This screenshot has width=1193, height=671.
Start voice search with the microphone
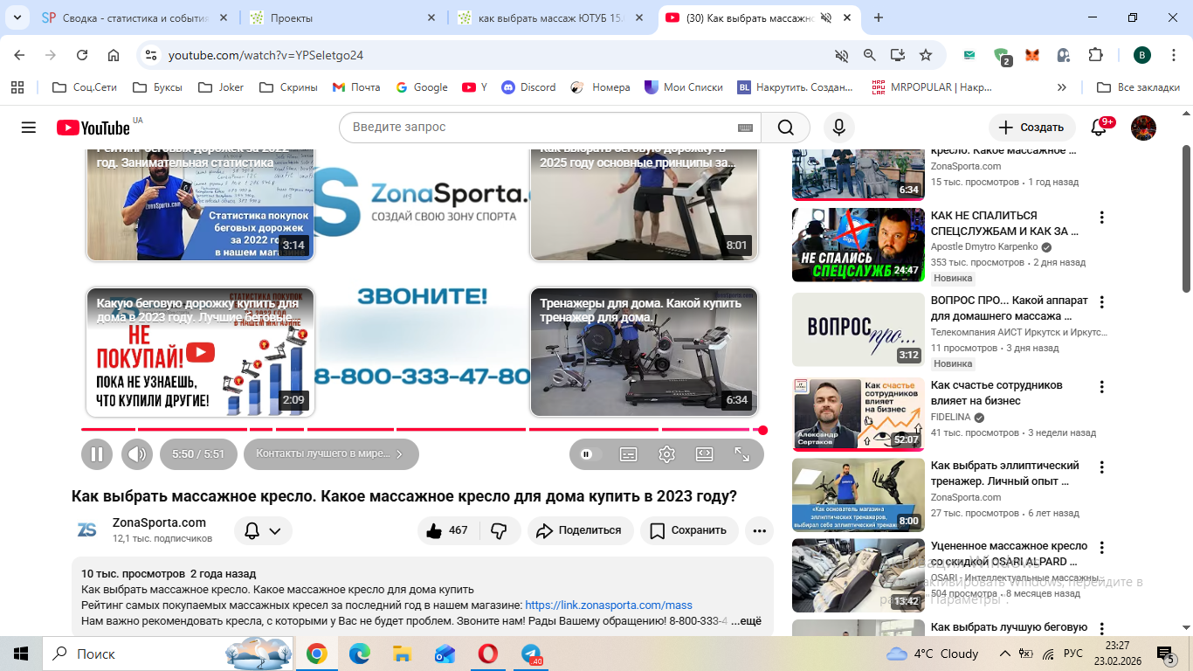(x=838, y=128)
